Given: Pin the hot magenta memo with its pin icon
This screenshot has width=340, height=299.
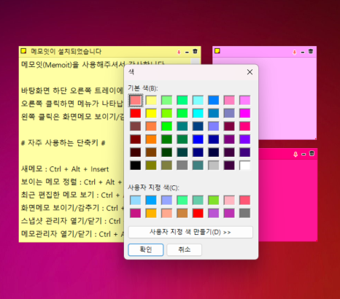Looking at the screenshot, I should (x=295, y=154).
